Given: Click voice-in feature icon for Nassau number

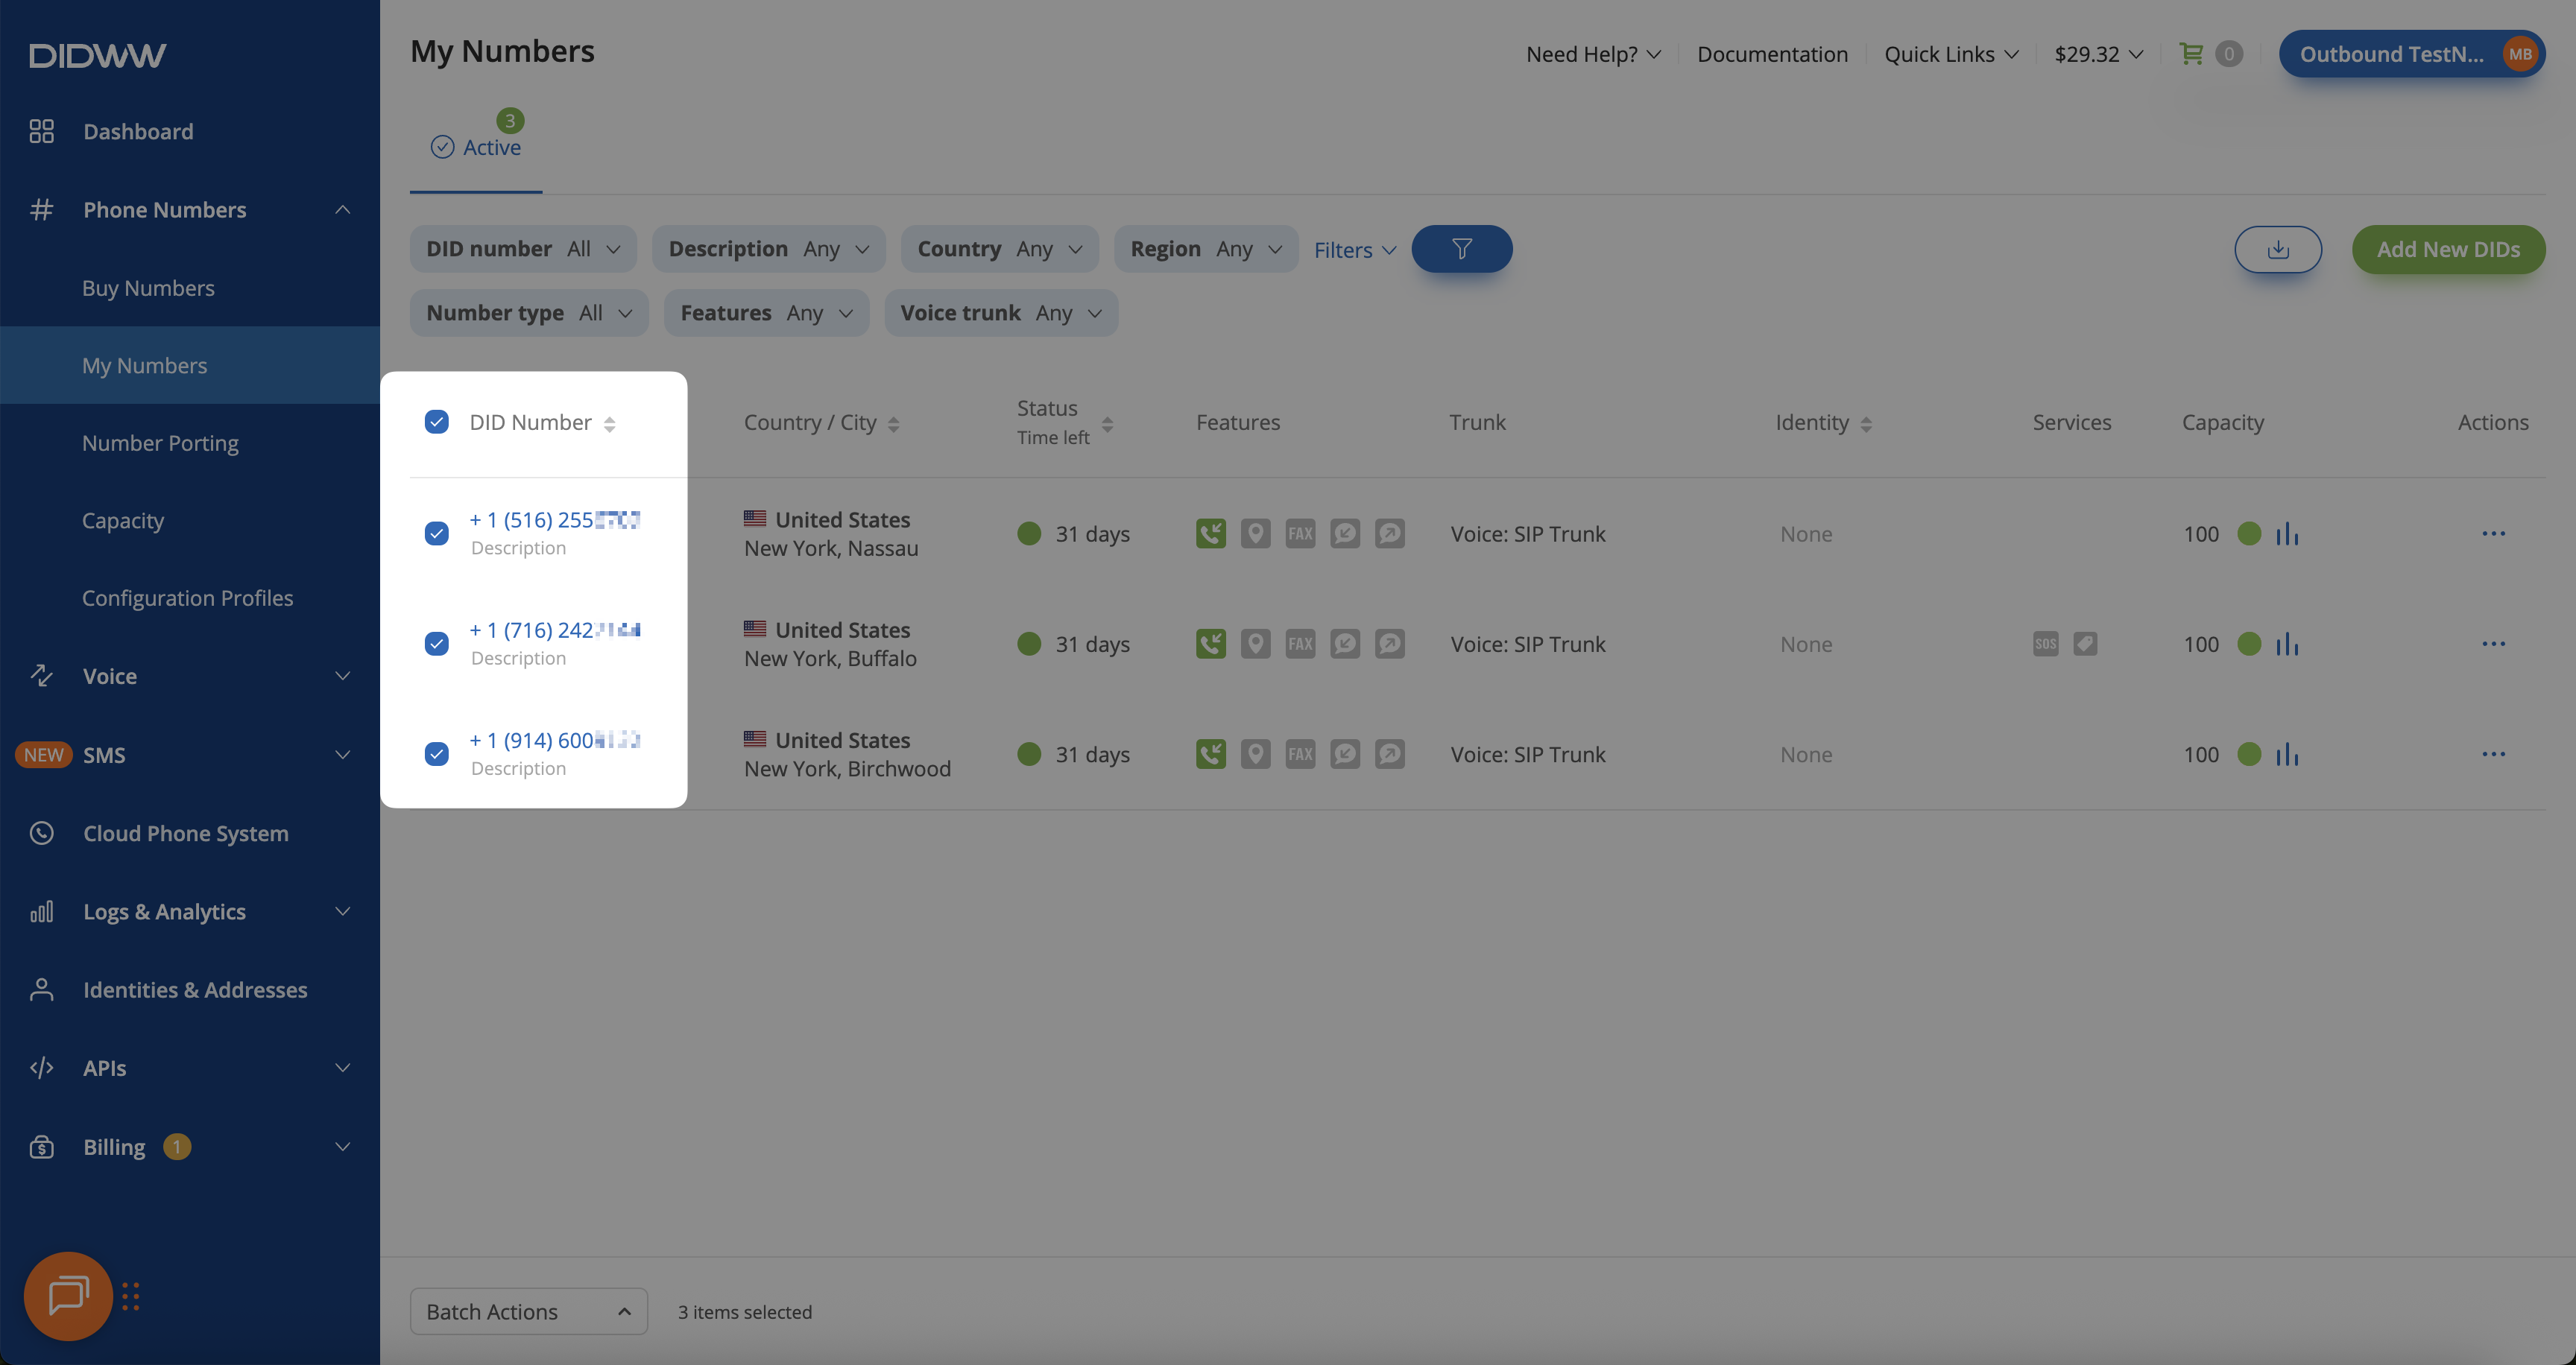Looking at the screenshot, I should coord(1210,533).
